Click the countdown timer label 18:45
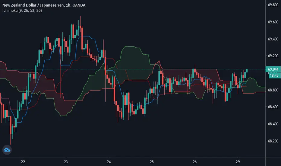281x166 pixels. coord(274,75)
